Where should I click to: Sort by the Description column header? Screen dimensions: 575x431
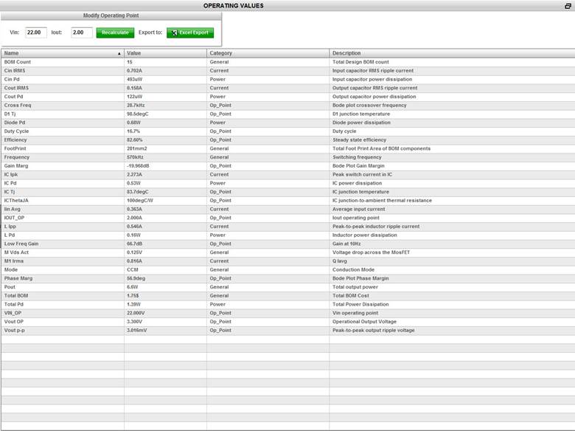pos(451,53)
